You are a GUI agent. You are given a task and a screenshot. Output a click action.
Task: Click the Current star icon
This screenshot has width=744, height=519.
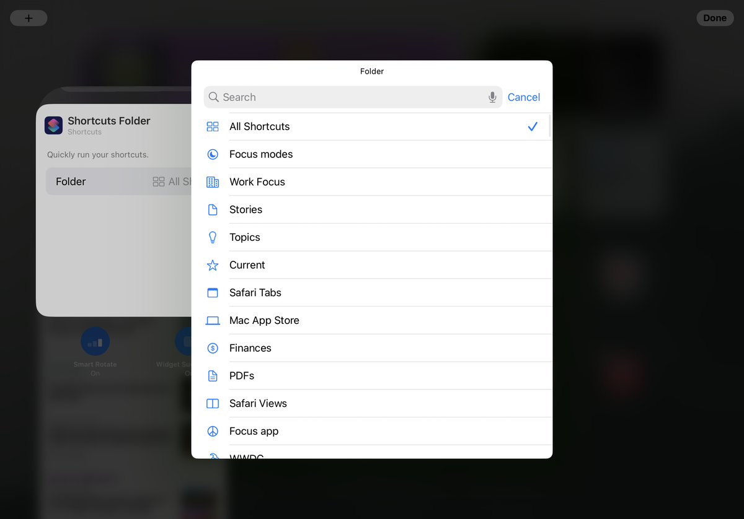(x=213, y=264)
